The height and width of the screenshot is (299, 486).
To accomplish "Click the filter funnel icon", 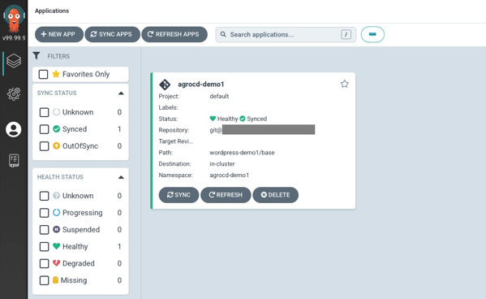I will [x=37, y=55].
